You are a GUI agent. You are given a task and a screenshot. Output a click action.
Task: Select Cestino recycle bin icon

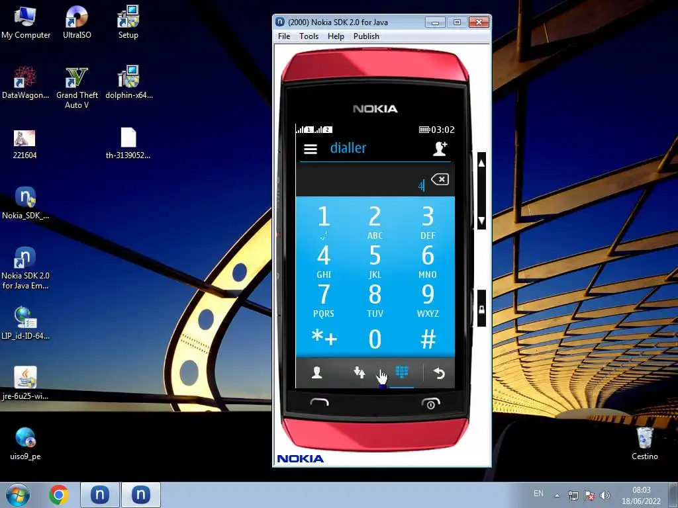pos(645,443)
